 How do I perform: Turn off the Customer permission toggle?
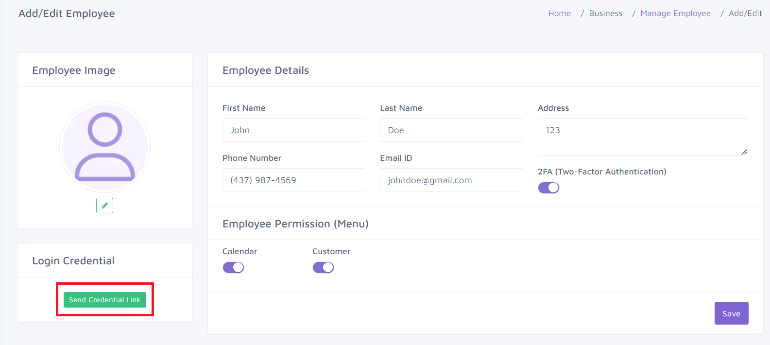click(323, 267)
